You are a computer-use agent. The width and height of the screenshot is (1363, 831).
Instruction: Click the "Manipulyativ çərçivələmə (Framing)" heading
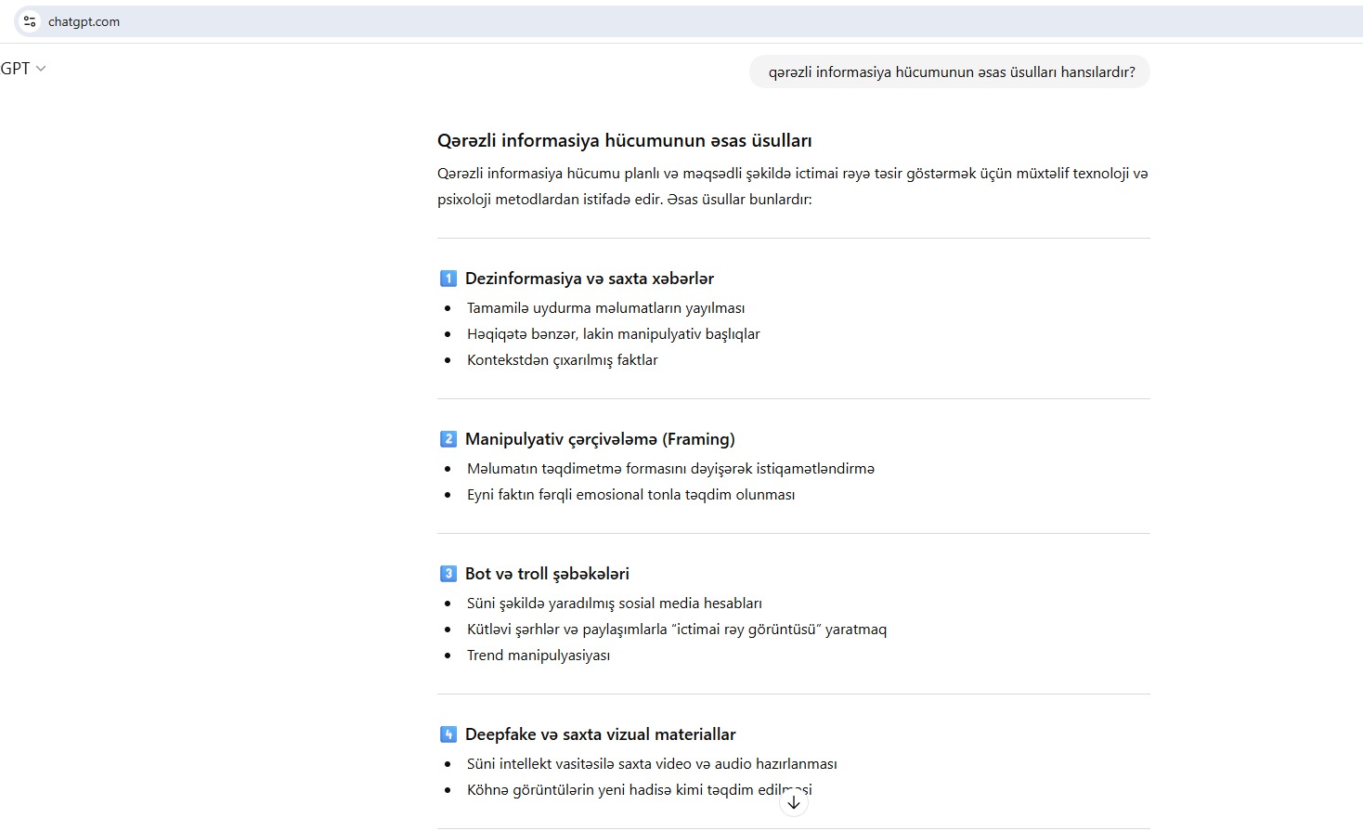600,439
